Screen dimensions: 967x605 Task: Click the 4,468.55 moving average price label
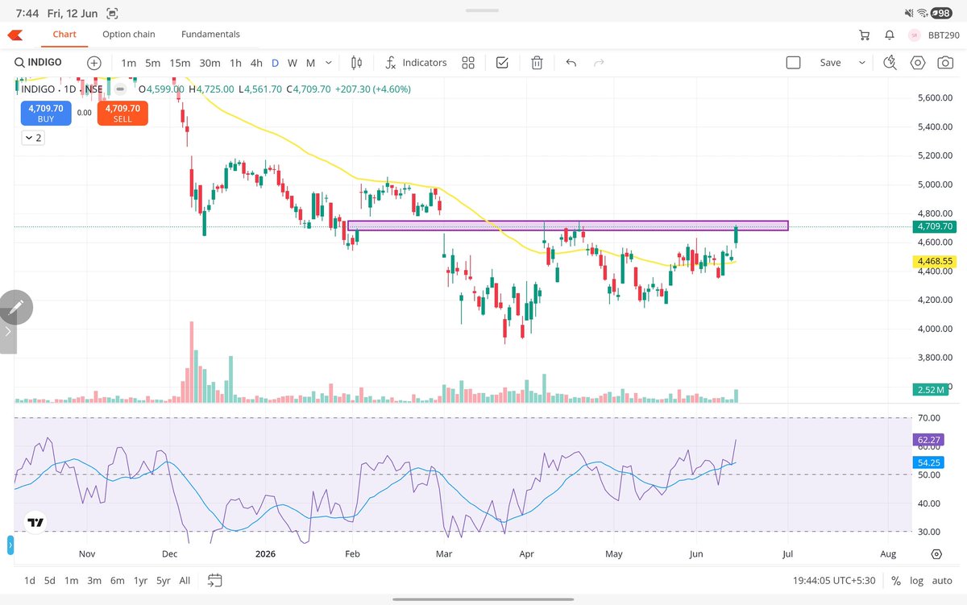click(x=933, y=262)
